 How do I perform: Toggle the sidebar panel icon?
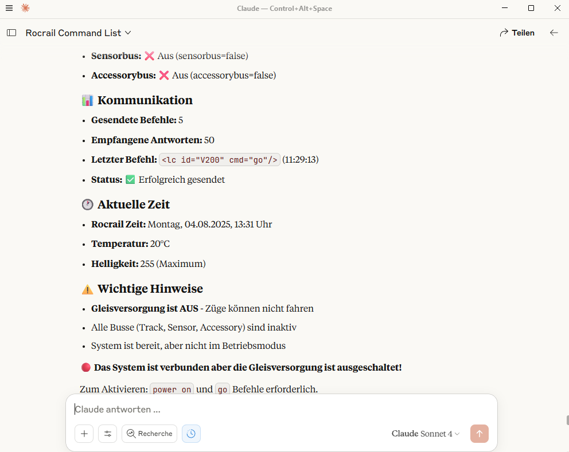click(11, 33)
